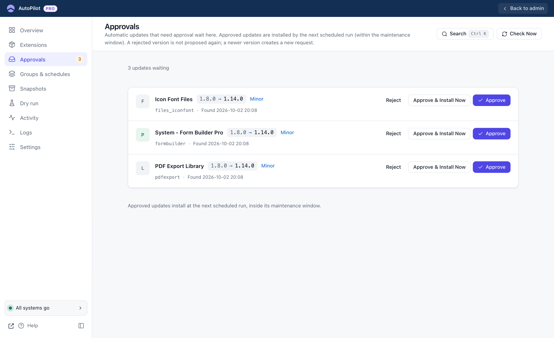Viewport: 554px width, 338px height.
Task: Reject the Form Builder Pro update
Action: 393,134
